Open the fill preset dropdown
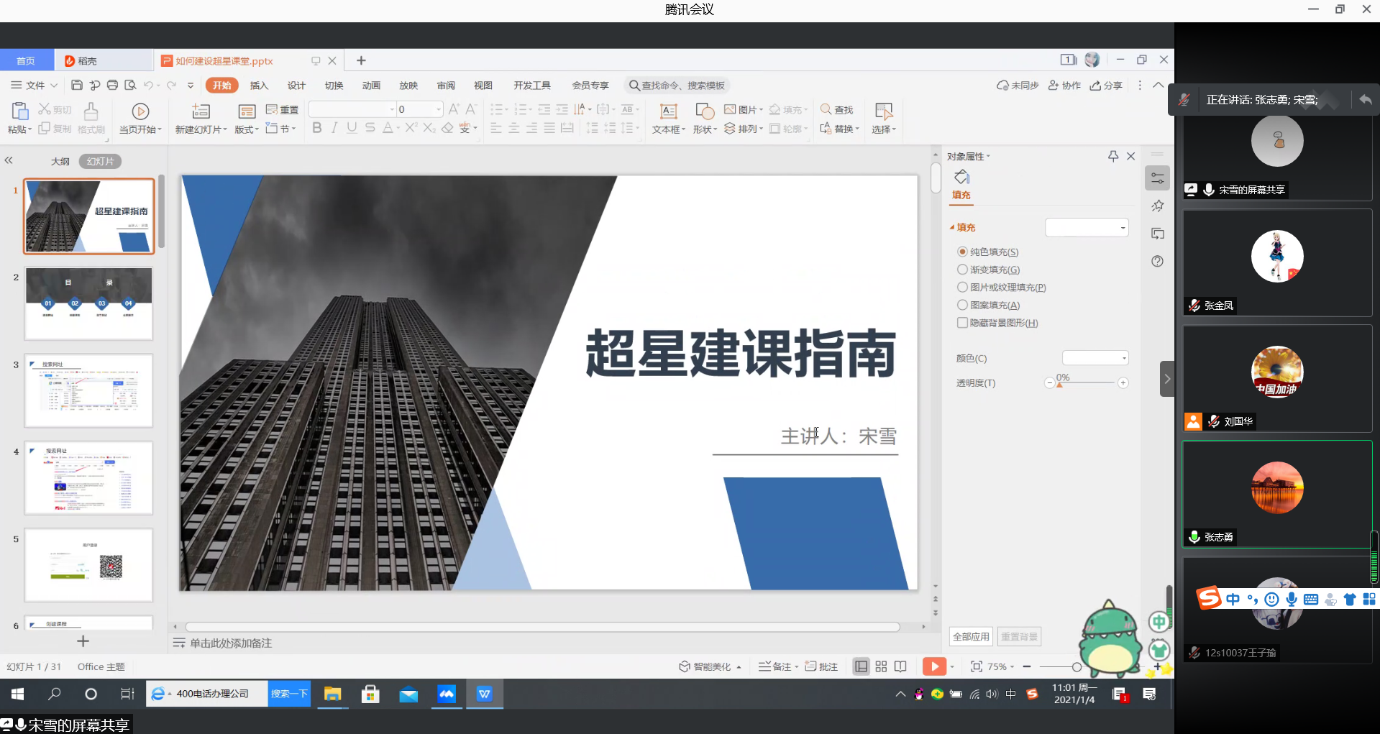 point(1087,228)
